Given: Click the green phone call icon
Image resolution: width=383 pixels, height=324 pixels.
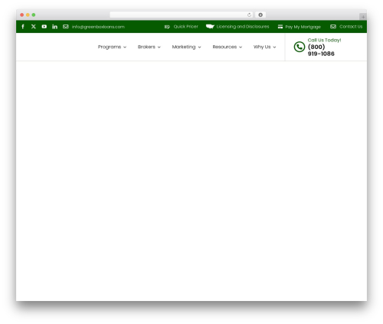Looking at the screenshot, I should click(300, 47).
